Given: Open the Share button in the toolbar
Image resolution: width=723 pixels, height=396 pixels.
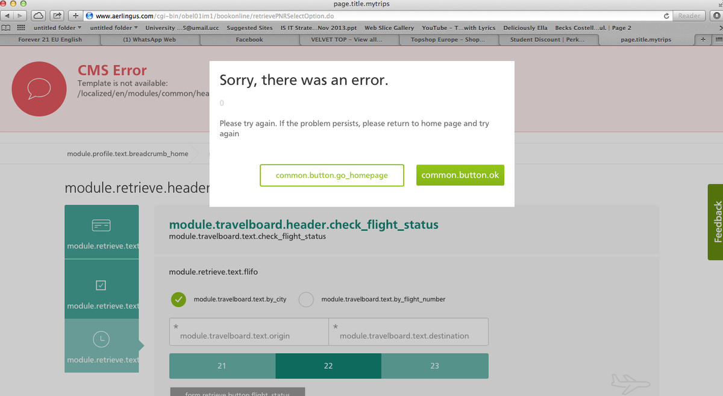Looking at the screenshot, I should (58, 15).
